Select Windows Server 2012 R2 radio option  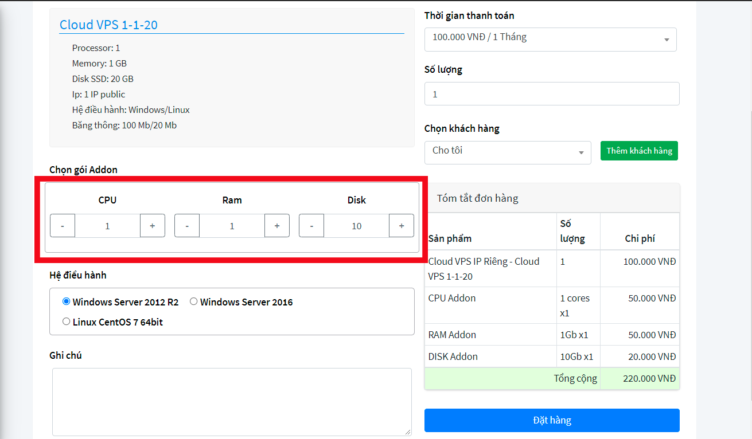point(67,302)
